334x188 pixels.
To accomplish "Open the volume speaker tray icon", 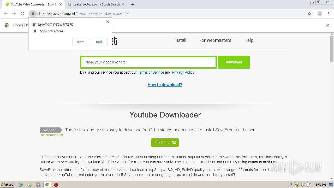I will (x=303, y=185).
